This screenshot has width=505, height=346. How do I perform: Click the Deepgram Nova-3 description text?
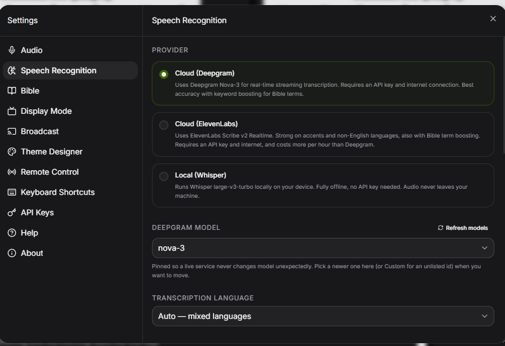point(324,89)
